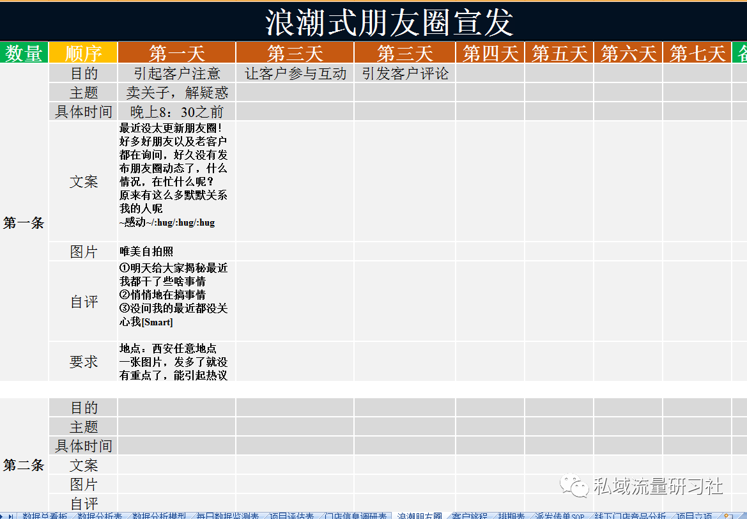Open the 派发传单SOP sheet tab
This screenshot has height=519, width=747.
pyautogui.click(x=559, y=516)
